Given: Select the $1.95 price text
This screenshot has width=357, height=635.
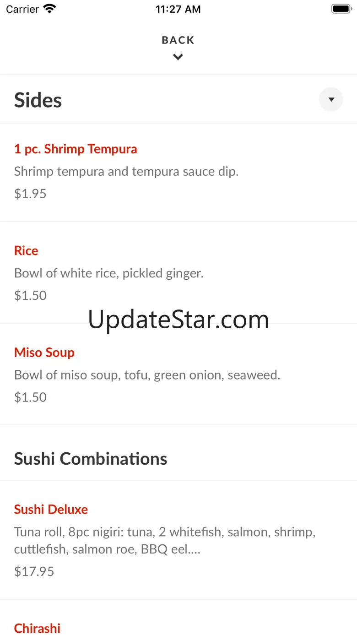Looking at the screenshot, I should (30, 193).
